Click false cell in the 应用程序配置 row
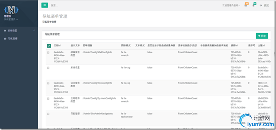The height and width of the screenshot is (130, 276). coord(150,98)
